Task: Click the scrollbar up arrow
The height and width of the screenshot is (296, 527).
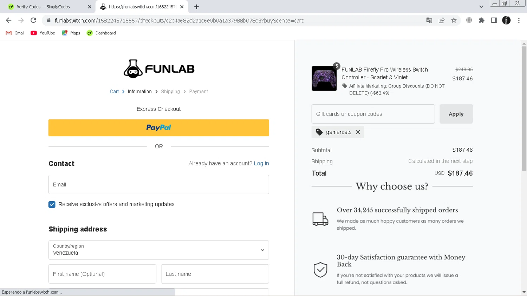Action: pyautogui.click(x=524, y=44)
